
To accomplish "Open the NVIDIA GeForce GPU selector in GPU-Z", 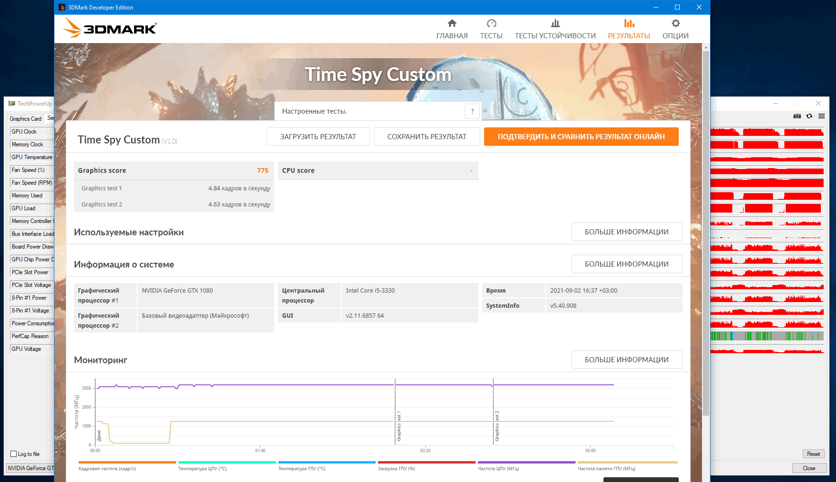I will 30,468.
